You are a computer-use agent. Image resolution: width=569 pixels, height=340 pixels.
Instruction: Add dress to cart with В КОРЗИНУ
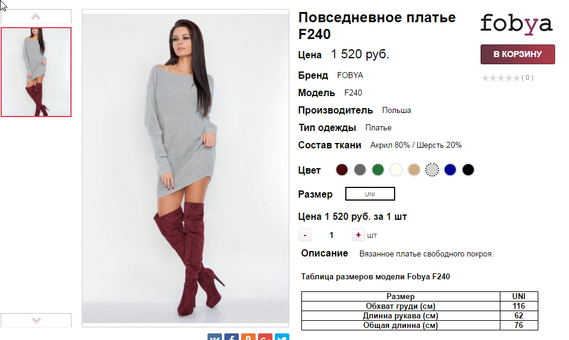point(517,55)
